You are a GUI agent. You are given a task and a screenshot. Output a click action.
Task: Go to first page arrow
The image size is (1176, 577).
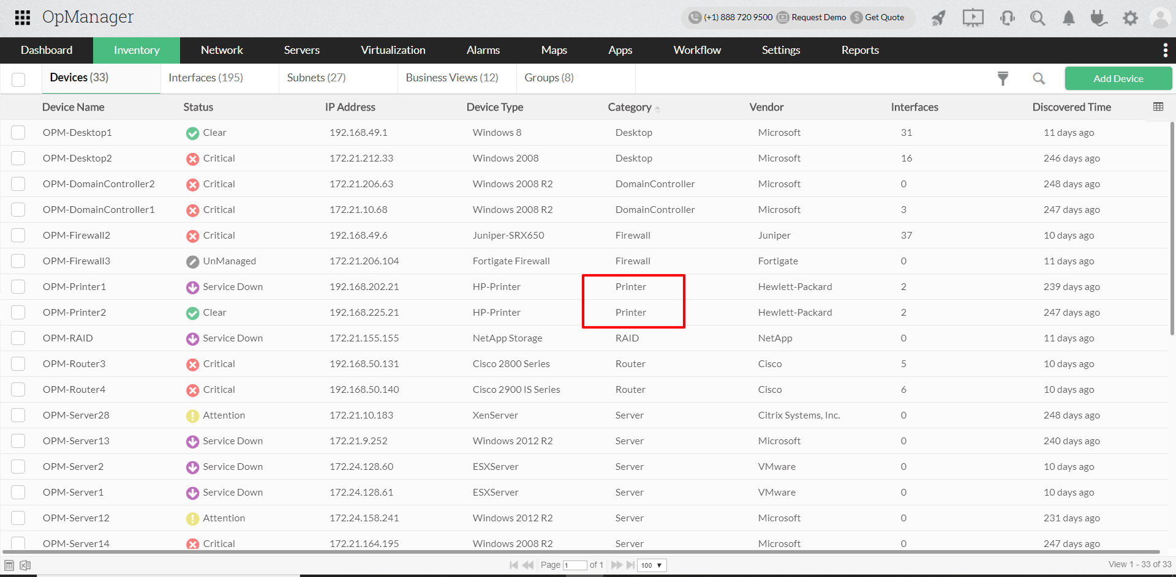click(514, 565)
